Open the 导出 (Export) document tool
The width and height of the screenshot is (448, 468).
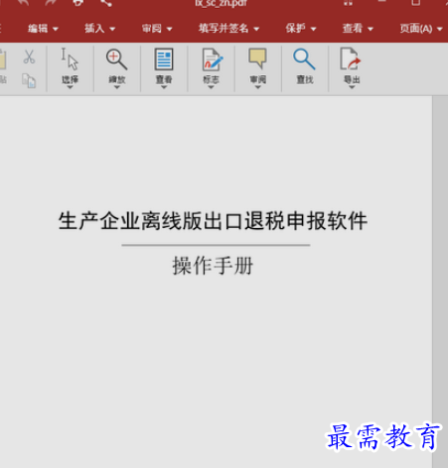pyautogui.click(x=352, y=68)
